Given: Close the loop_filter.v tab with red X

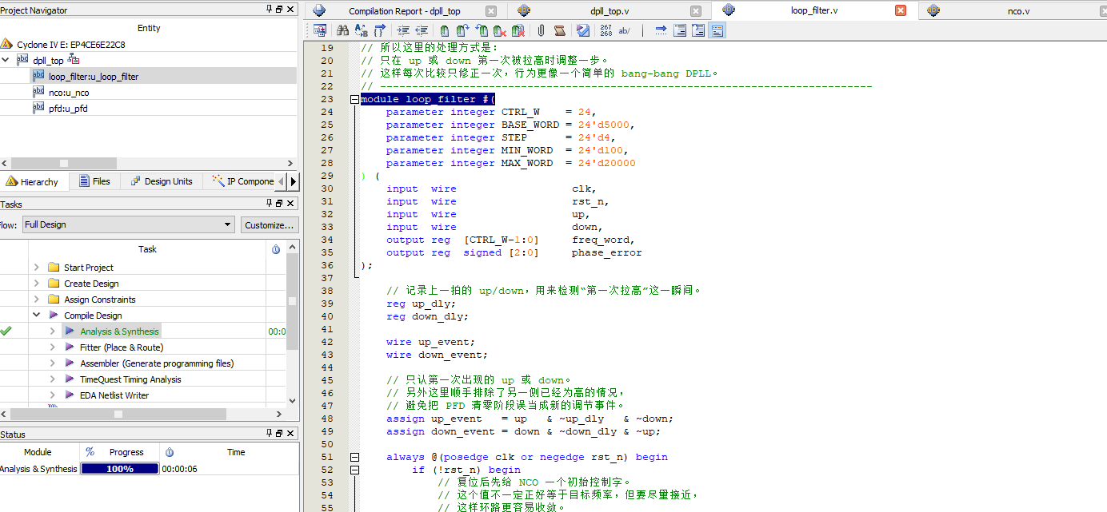Looking at the screenshot, I should pyautogui.click(x=901, y=10).
